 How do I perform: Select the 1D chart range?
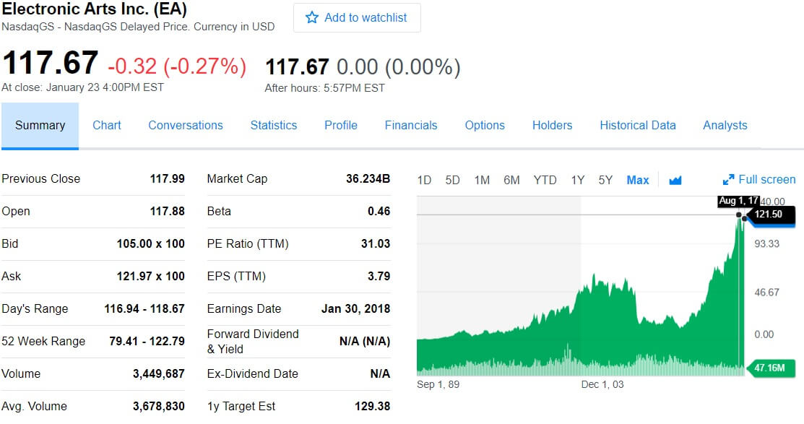[x=424, y=180]
